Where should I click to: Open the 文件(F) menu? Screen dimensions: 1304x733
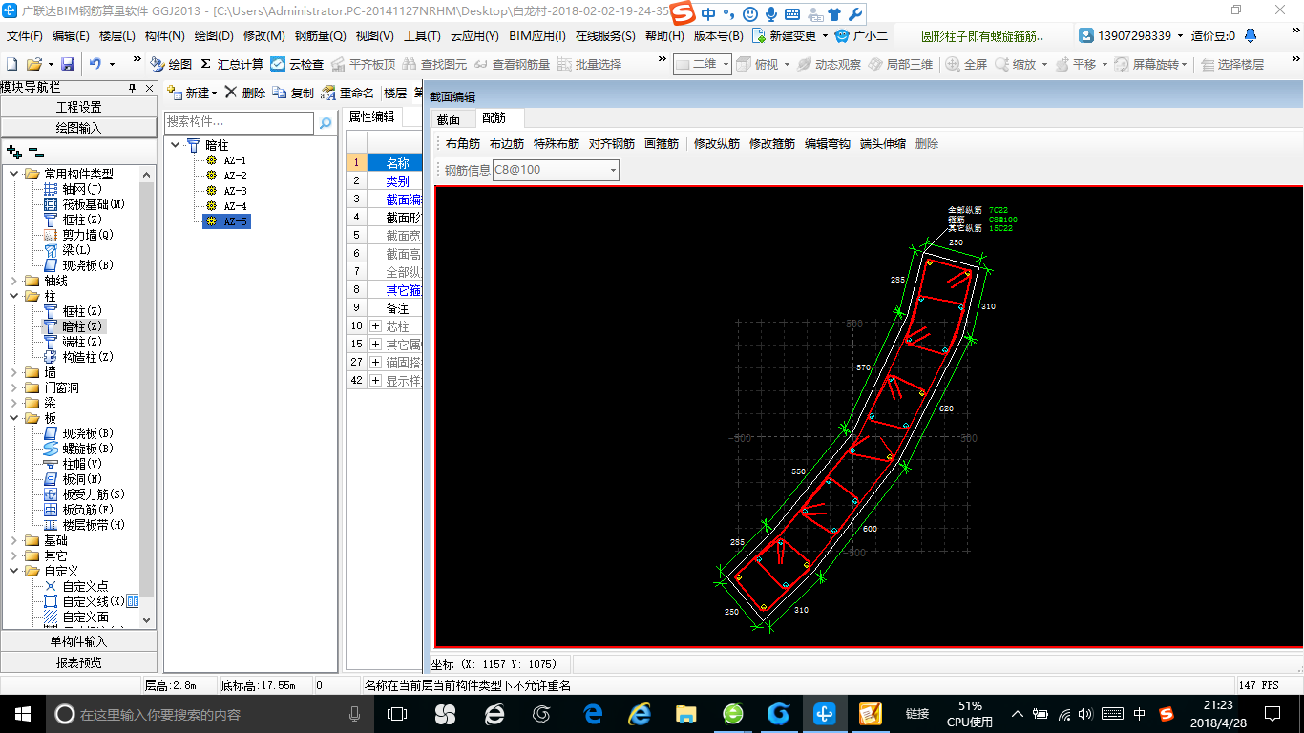(25, 35)
